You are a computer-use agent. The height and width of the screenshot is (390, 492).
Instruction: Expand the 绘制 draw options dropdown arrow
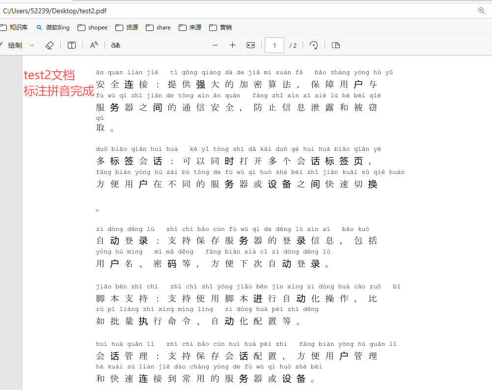(32, 45)
